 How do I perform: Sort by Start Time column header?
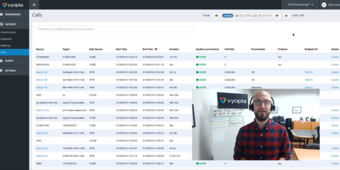pyautogui.click(x=122, y=49)
